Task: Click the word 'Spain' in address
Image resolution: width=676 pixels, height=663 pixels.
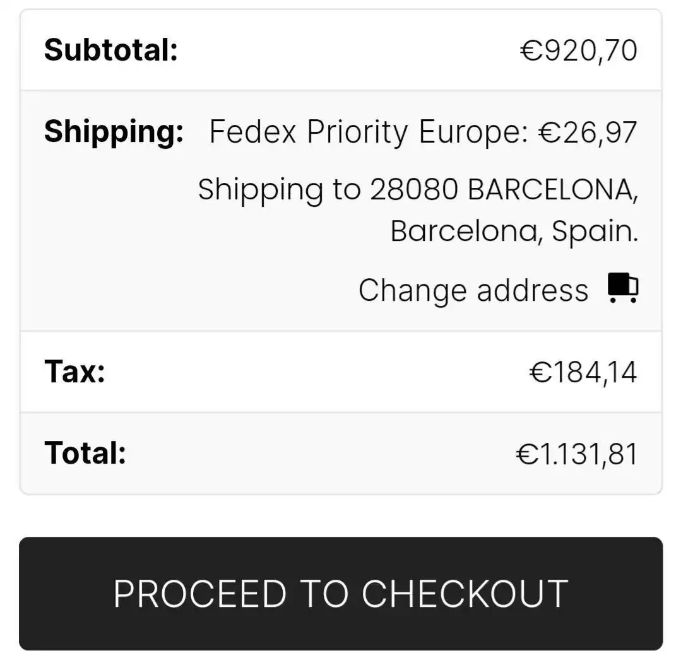Action: 593,231
